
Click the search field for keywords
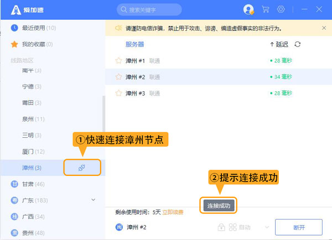click(149, 10)
